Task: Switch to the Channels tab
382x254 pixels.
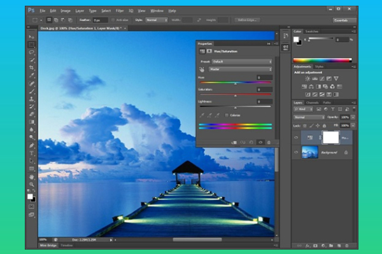Action: (x=313, y=102)
